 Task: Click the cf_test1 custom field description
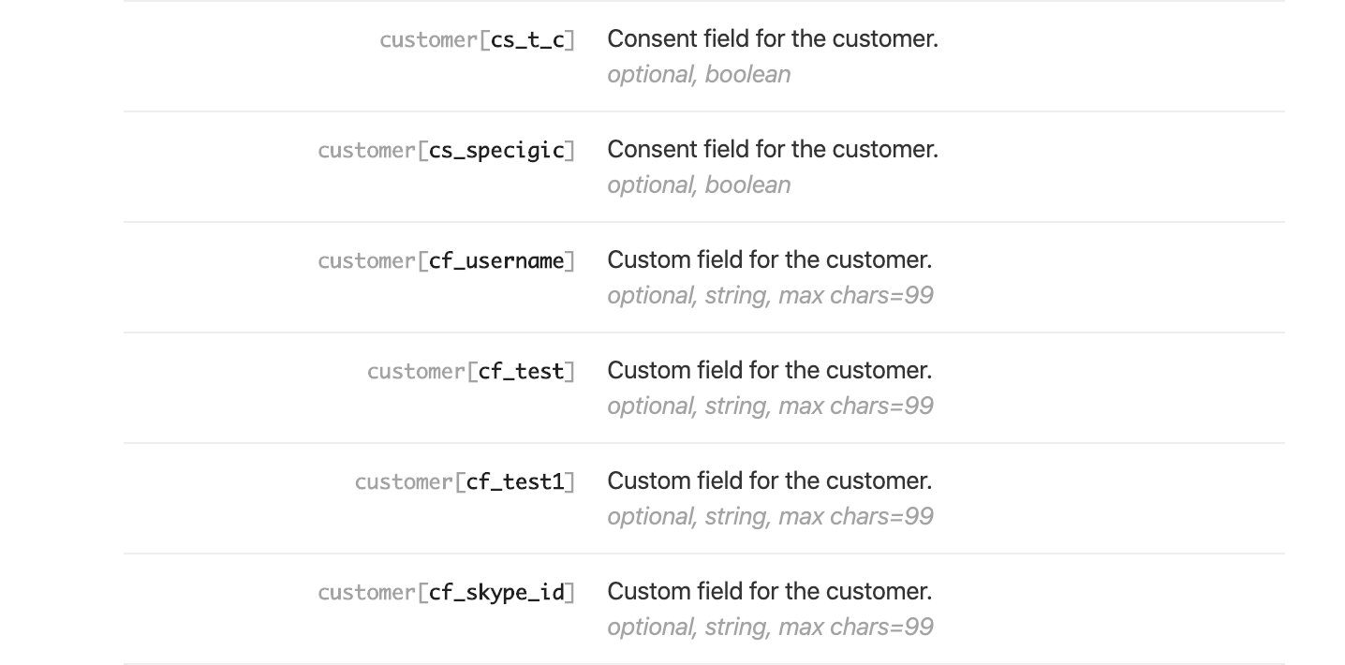[x=770, y=481]
